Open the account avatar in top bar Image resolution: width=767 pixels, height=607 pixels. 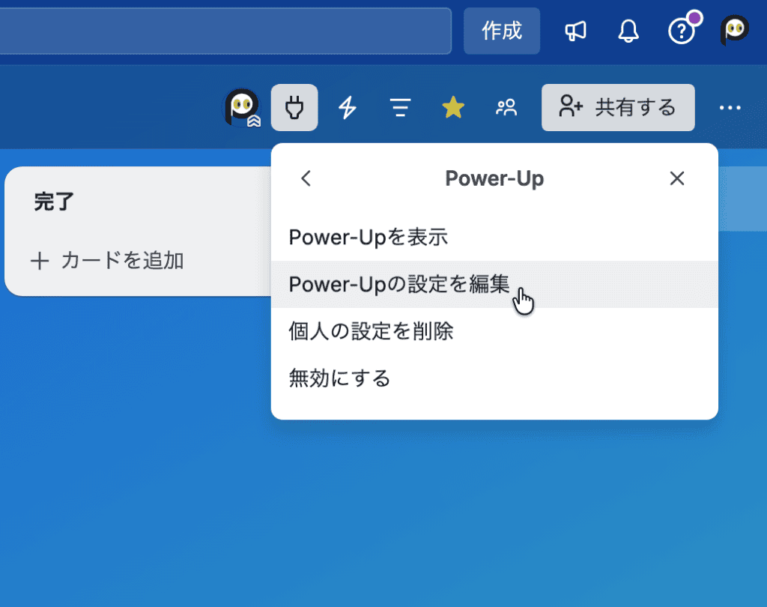point(735,31)
